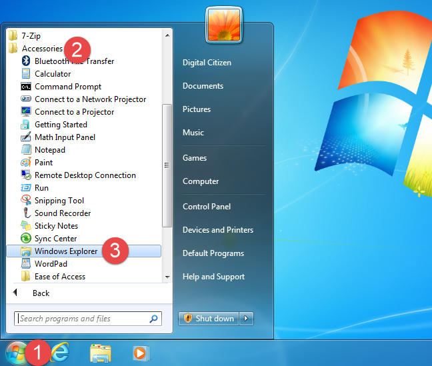Open the Windows Explorer taskbar icon
The width and height of the screenshot is (432, 366).
click(x=101, y=353)
